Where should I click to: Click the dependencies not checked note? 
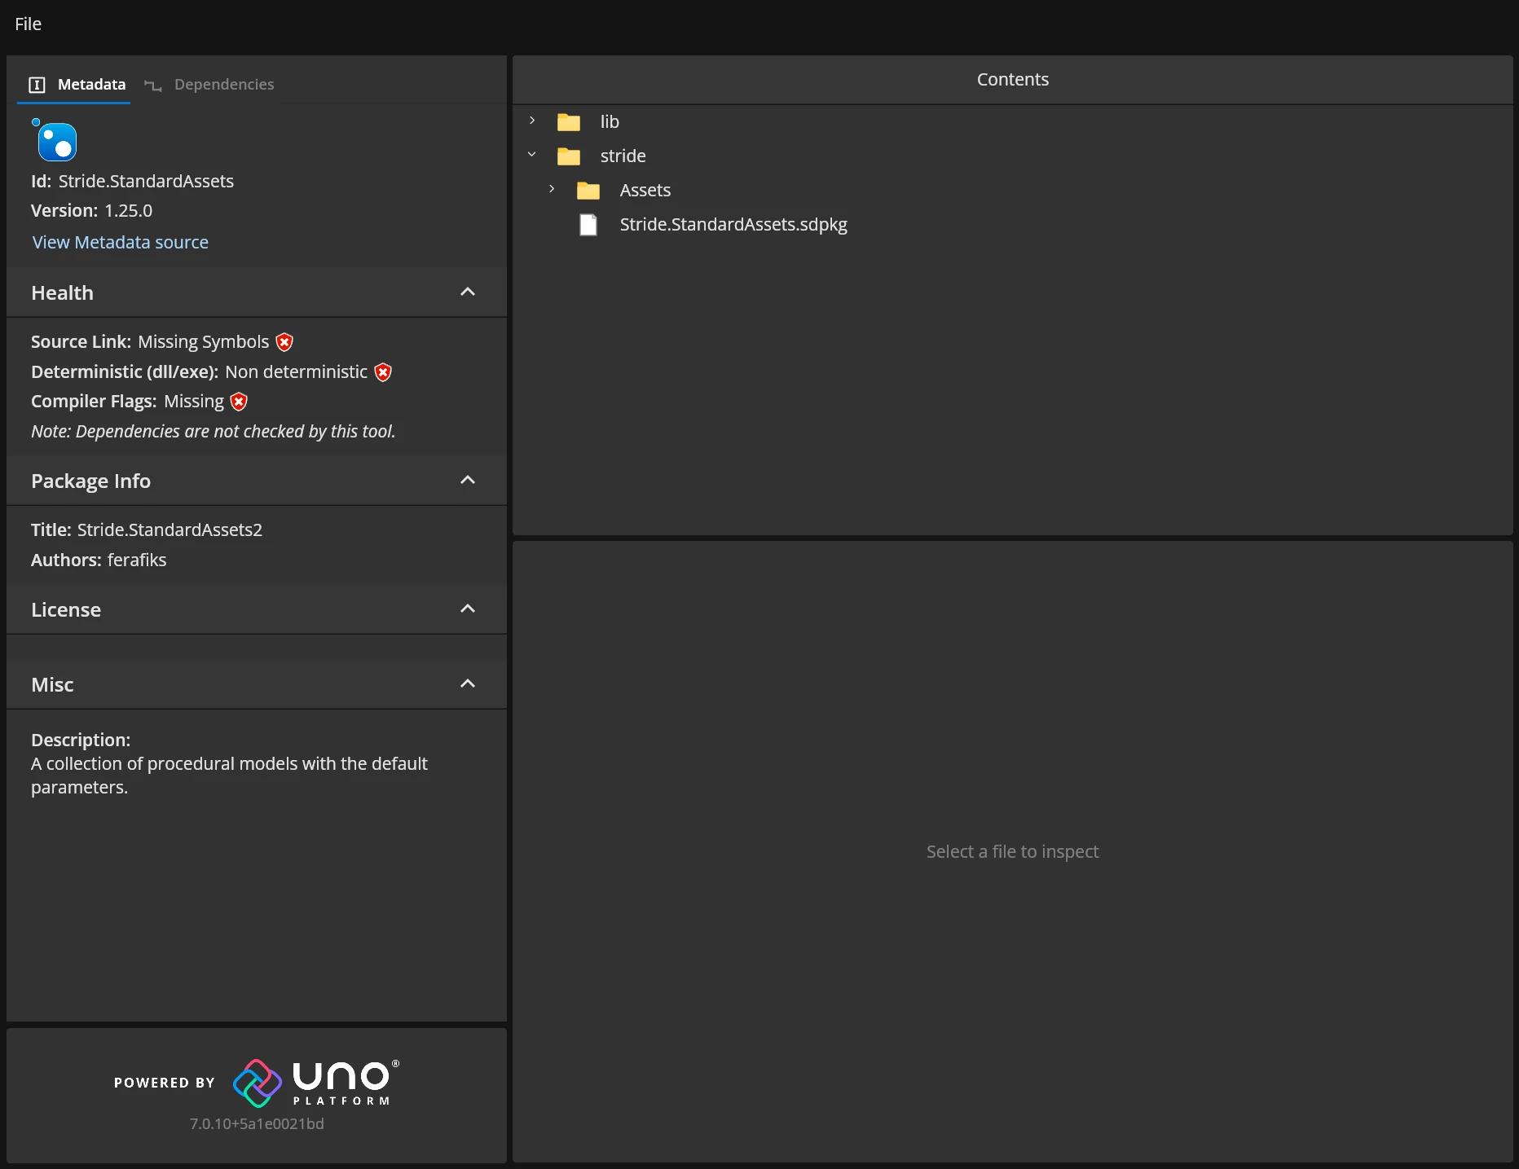pos(214,432)
